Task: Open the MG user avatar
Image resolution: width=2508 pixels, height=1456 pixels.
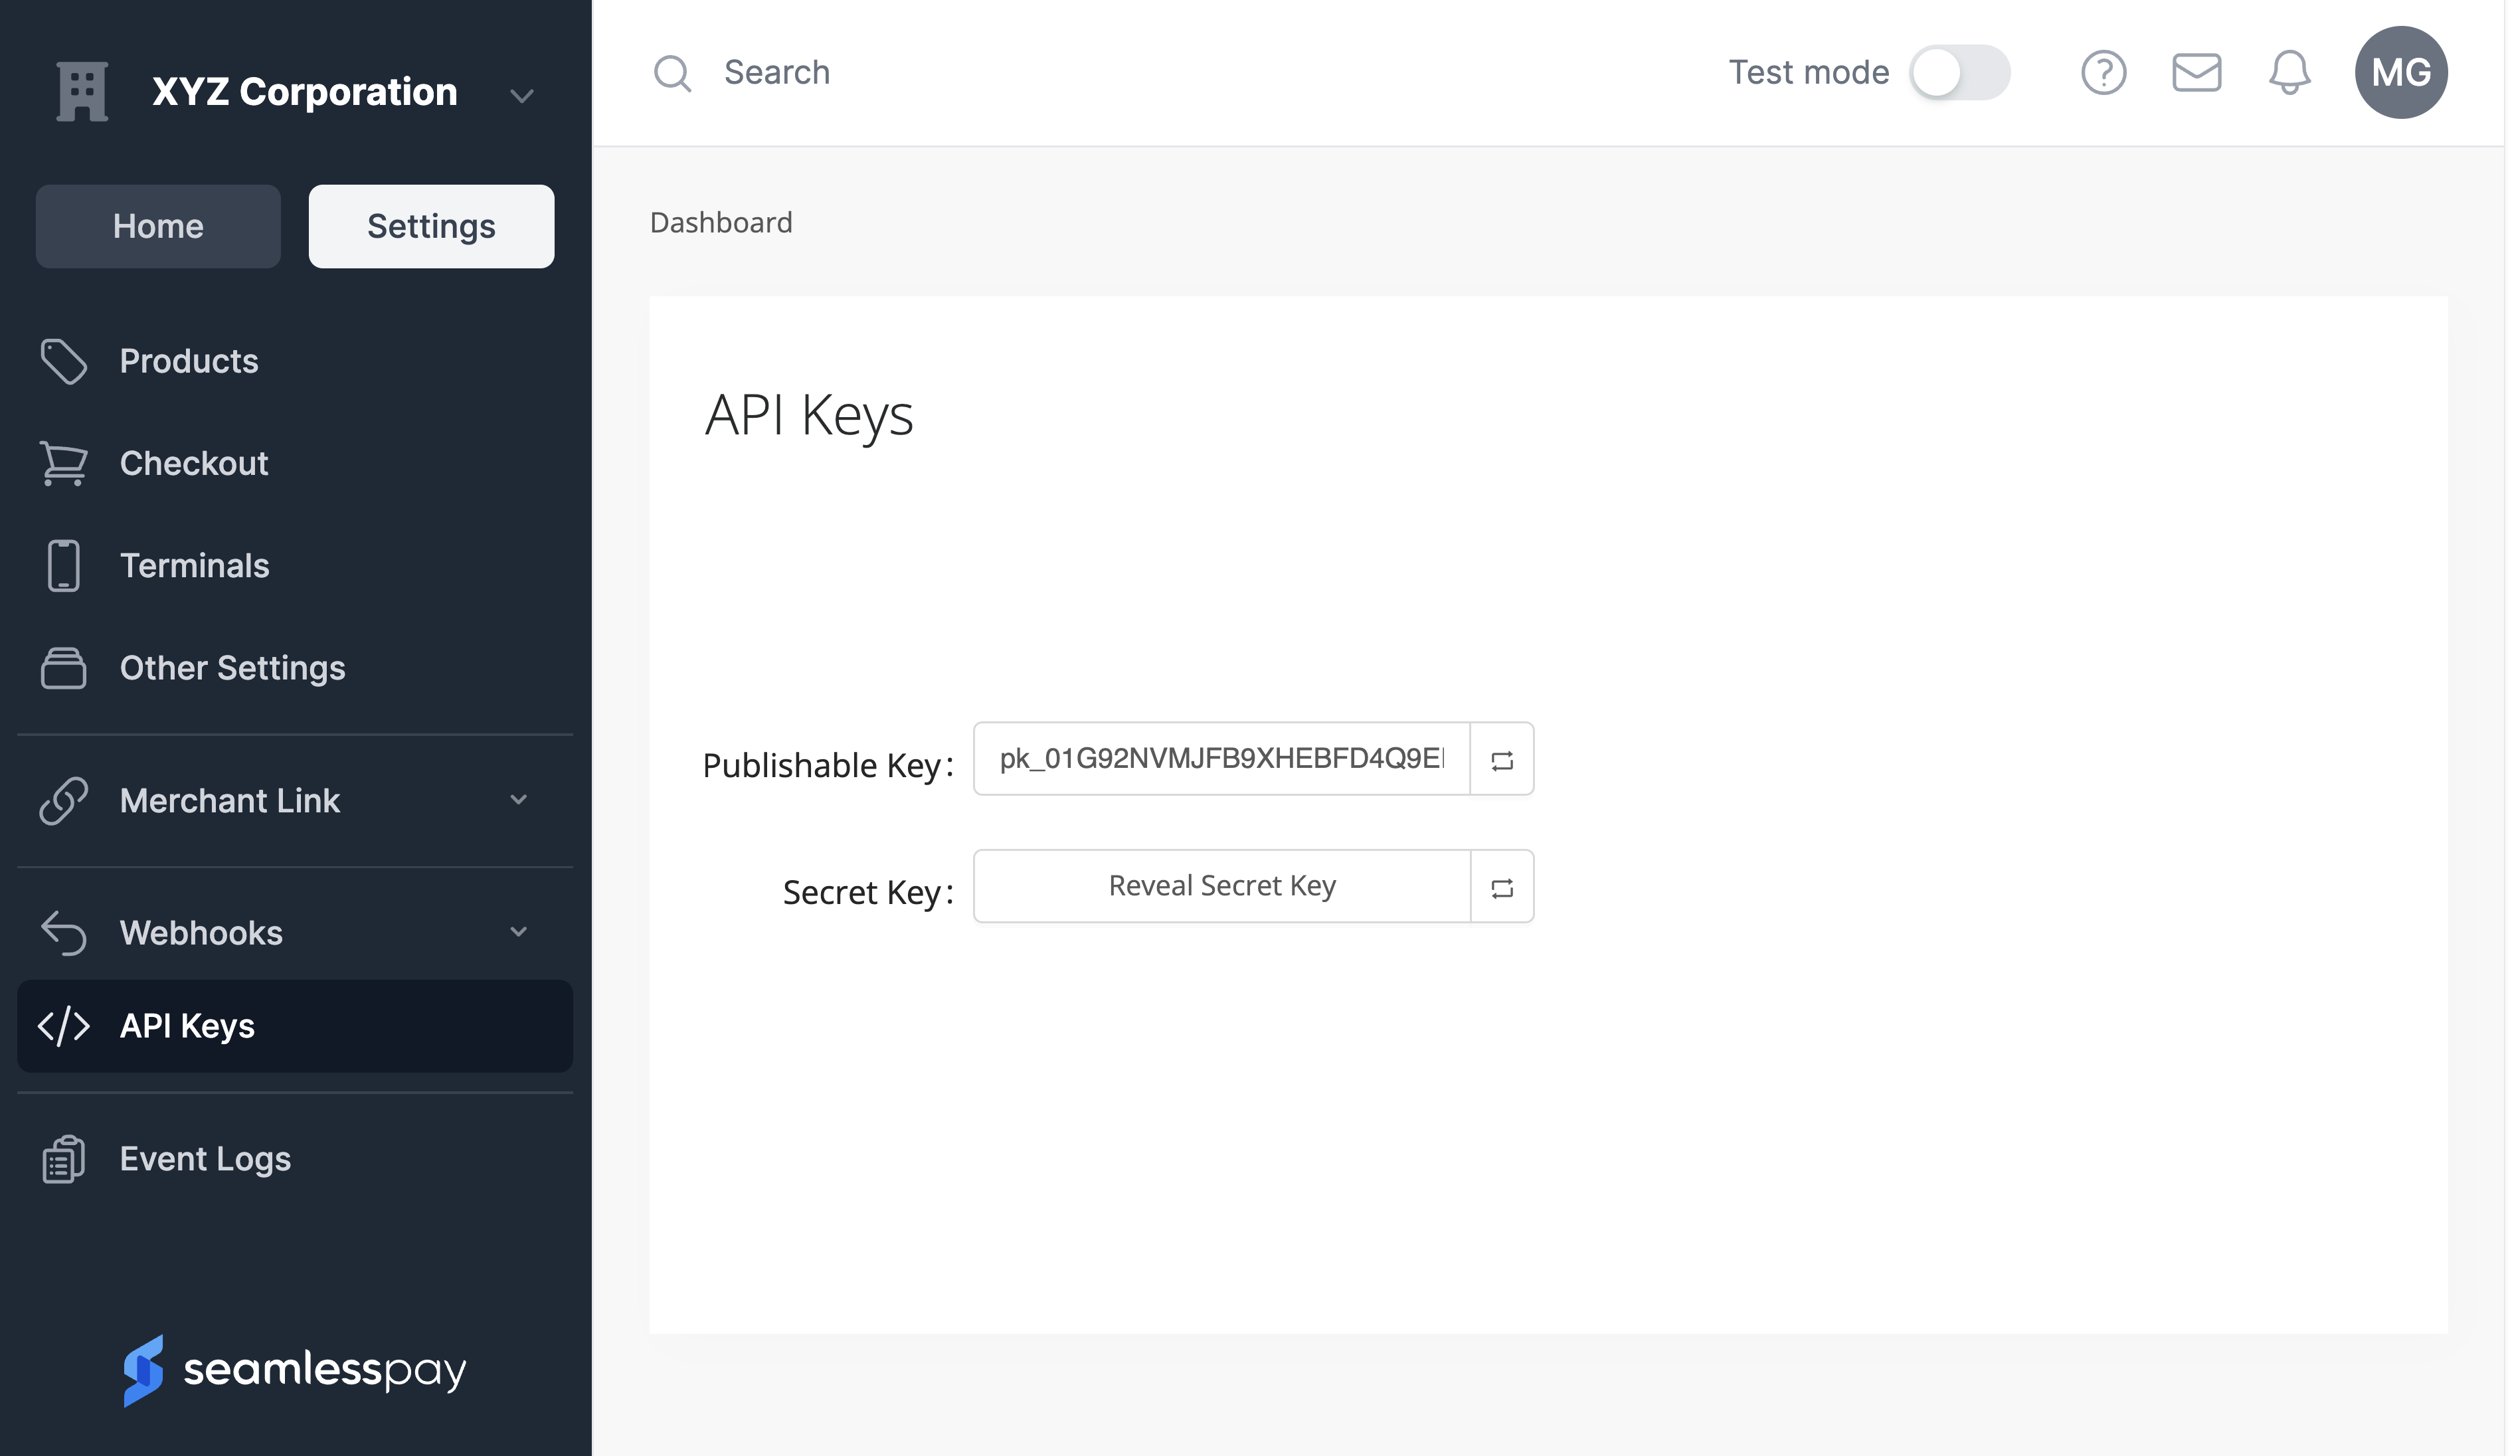Action: click(2400, 72)
